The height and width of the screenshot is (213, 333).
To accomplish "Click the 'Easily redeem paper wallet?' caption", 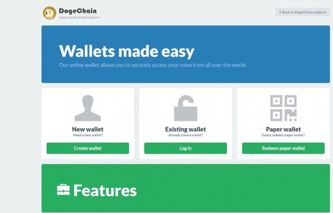I will click(283, 135).
